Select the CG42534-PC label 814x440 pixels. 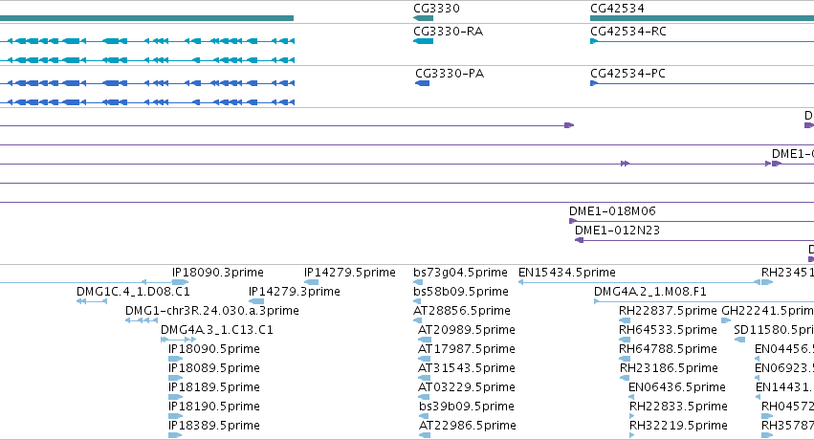tap(627, 73)
